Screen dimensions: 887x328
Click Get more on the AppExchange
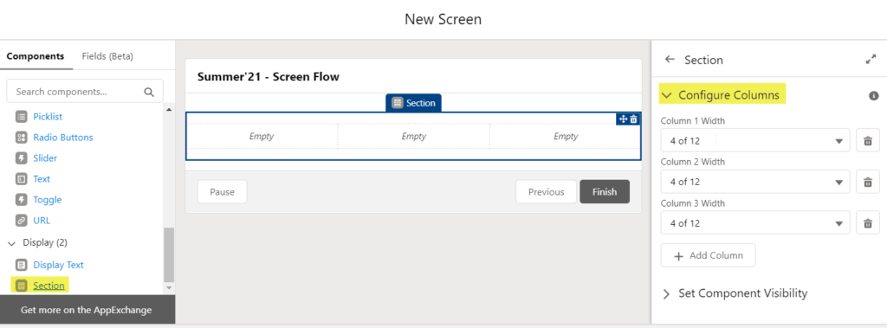point(87,310)
